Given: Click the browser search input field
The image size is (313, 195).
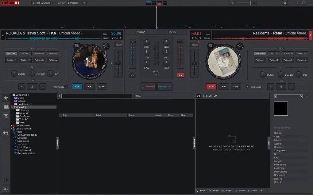Looking at the screenshot, I should (97, 96).
